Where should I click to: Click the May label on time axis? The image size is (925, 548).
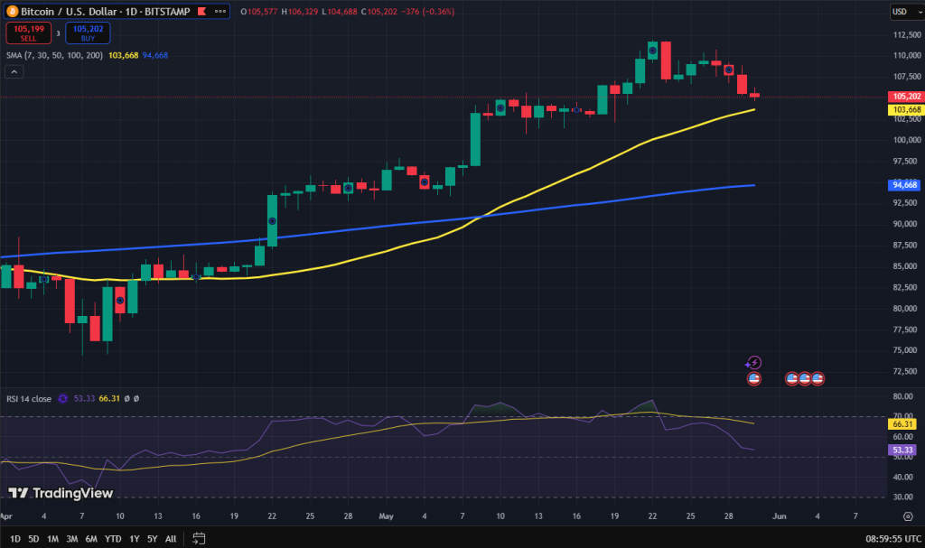[x=386, y=516]
